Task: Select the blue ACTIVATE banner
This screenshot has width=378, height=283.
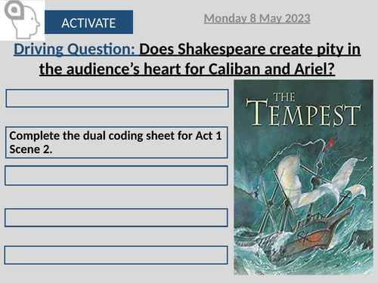Action: click(88, 22)
